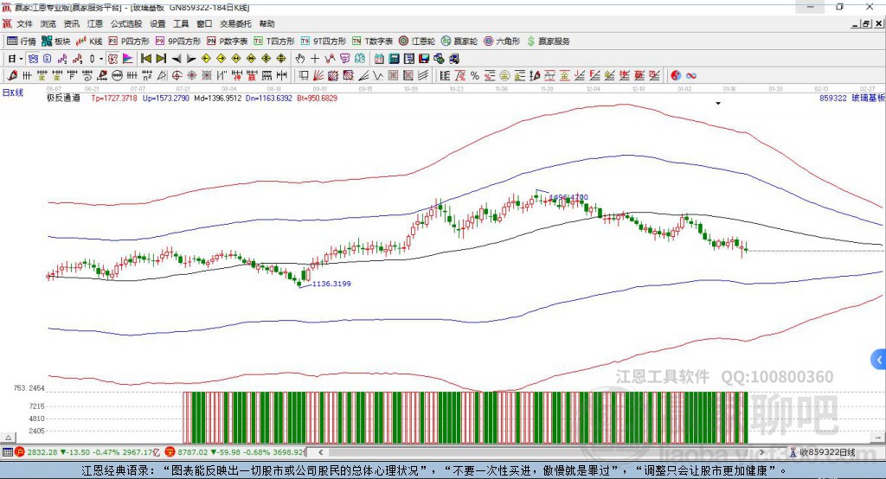Expand the 日 period dropdown
Screen dimensions: 886x479
[x=21, y=59]
